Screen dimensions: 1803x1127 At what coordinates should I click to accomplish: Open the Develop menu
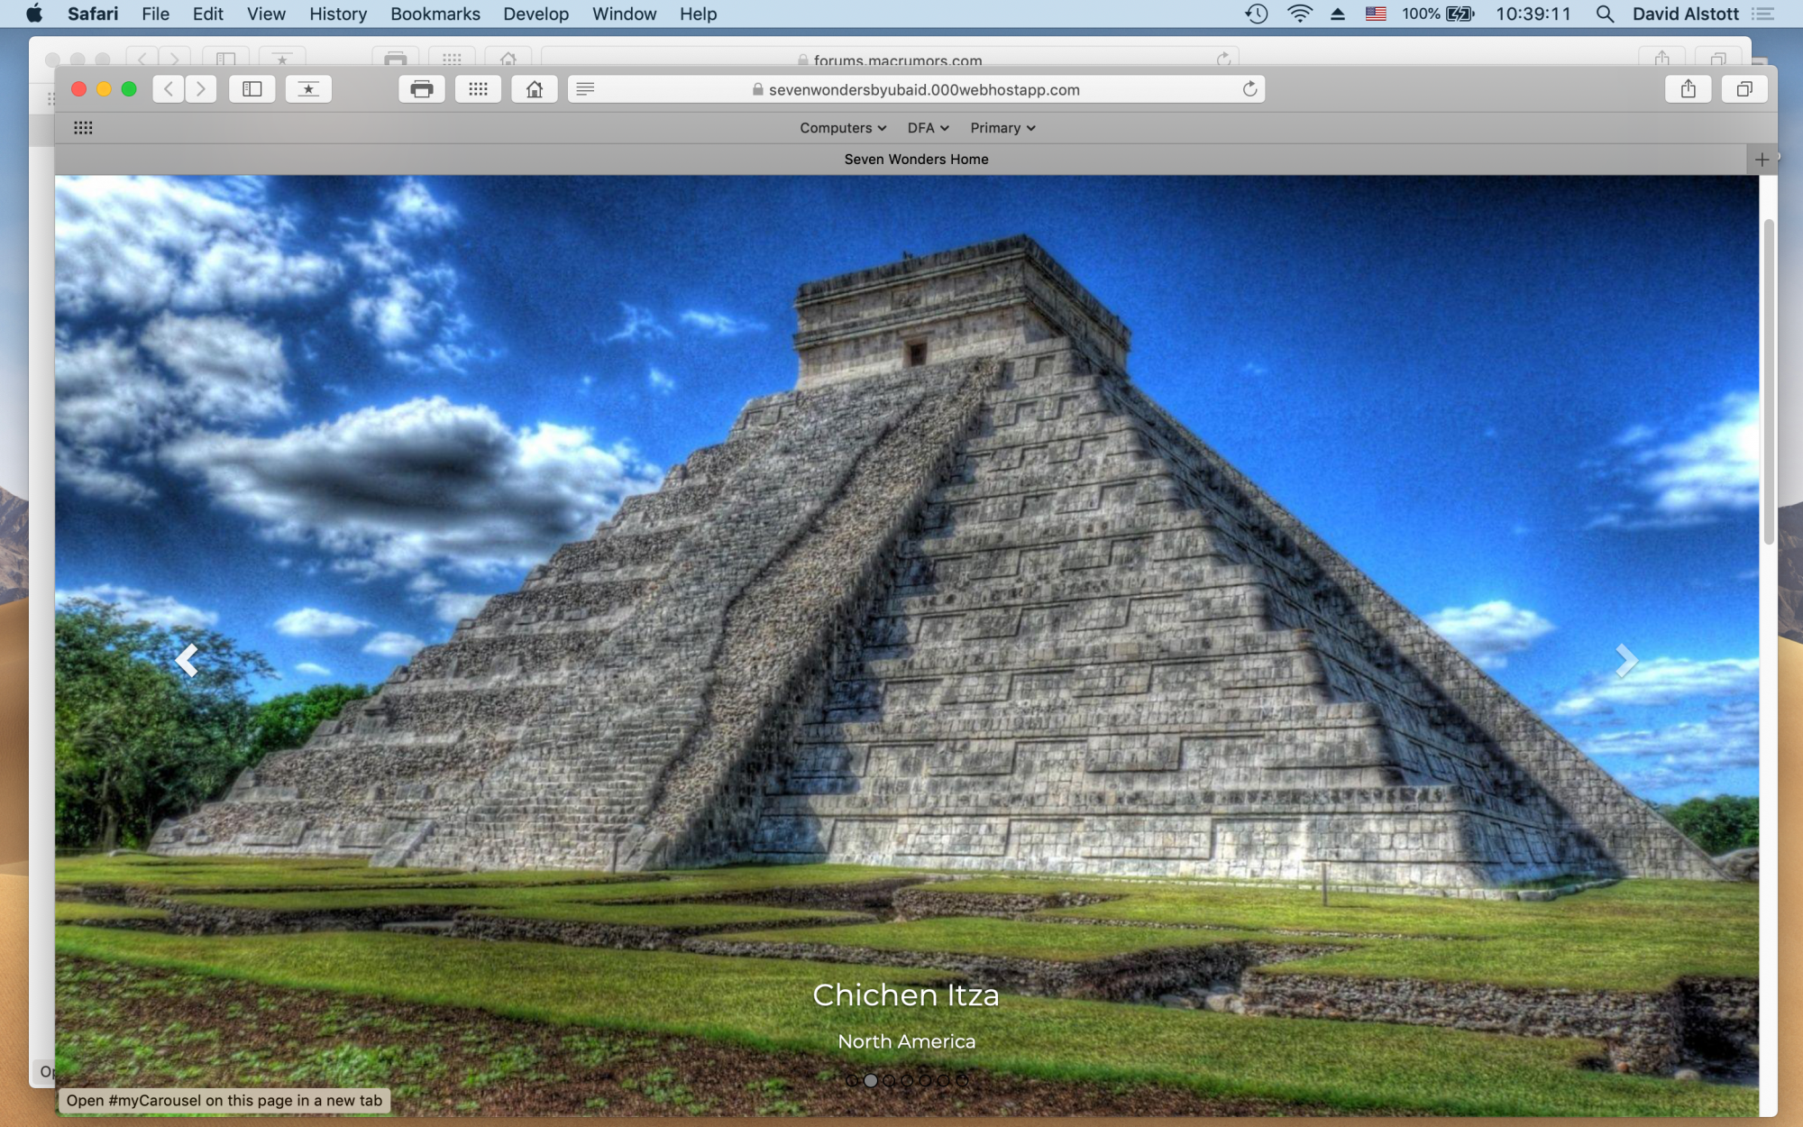[535, 14]
